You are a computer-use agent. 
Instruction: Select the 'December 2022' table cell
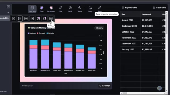pos(130,44)
